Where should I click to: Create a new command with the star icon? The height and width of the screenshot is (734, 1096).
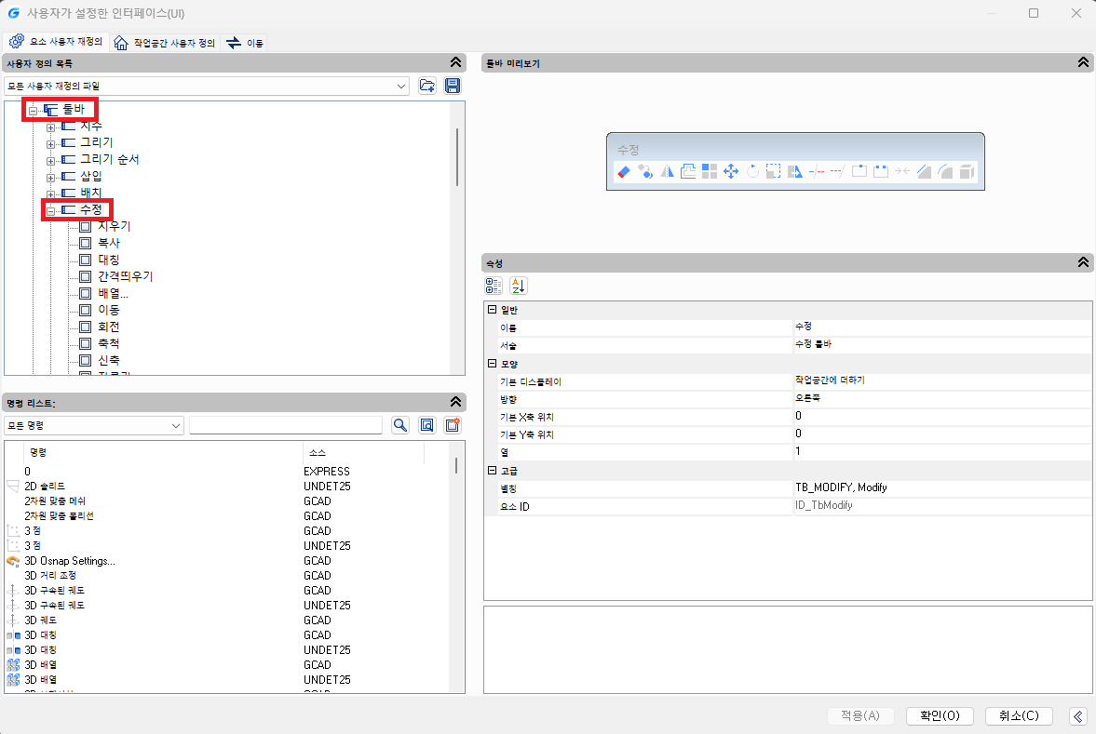click(x=453, y=425)
